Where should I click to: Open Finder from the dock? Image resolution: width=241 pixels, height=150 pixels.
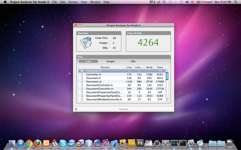[12, 143]
